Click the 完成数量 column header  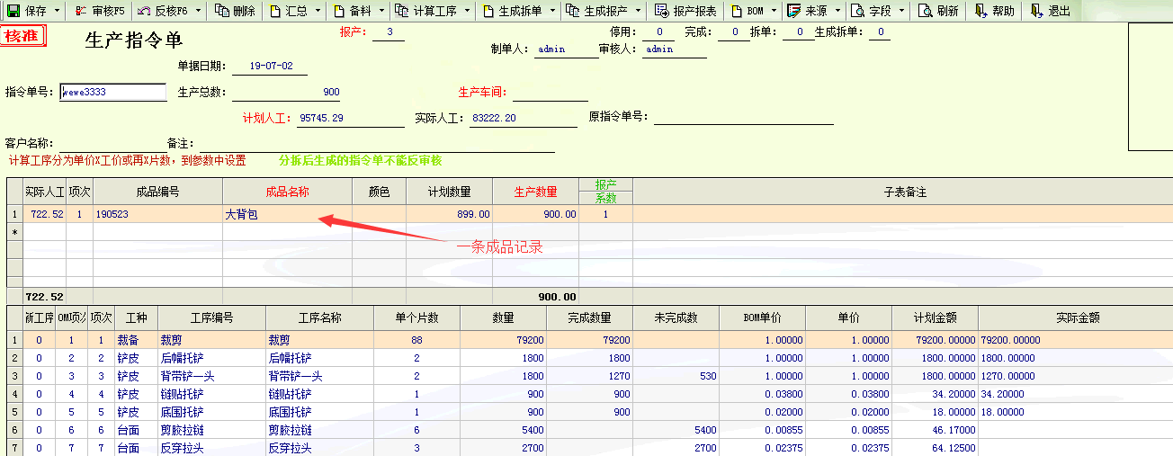590,317
